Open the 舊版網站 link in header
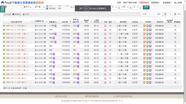 144,3
